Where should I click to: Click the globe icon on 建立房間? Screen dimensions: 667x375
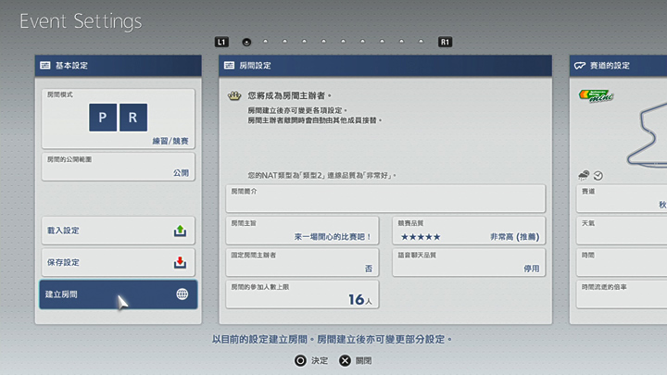click(182, 294)
